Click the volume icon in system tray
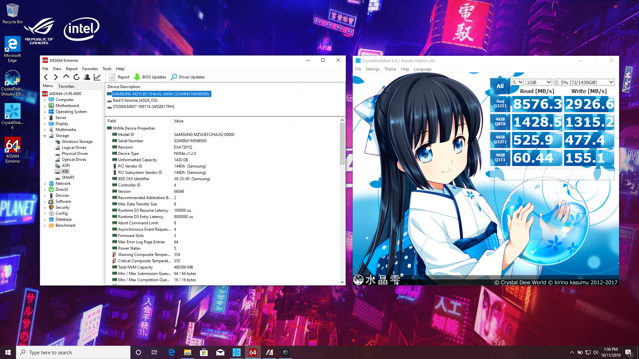The height and width of the screenshot is (359, 639). pyautogui.click(x=596, y=352)
